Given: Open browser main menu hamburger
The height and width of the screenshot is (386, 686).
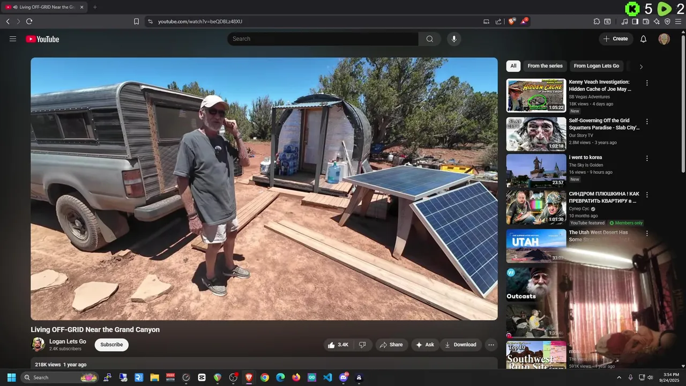Looking at the screenshot, I should tap(678, 21).
